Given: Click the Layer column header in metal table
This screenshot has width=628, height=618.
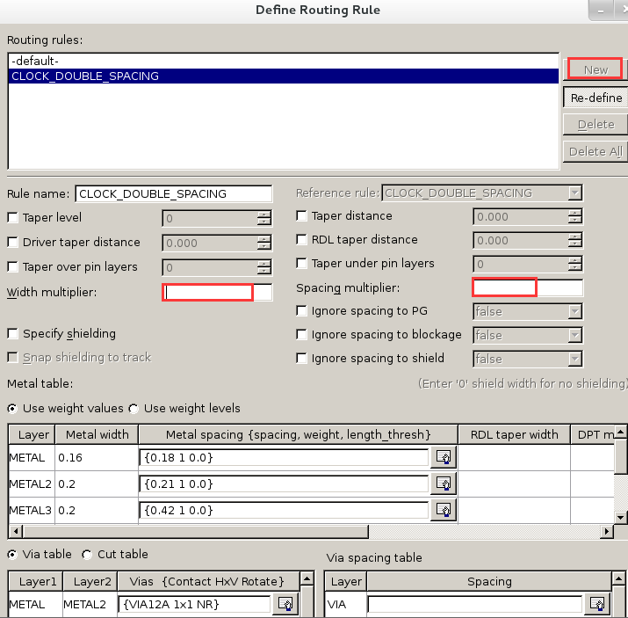Looking at the screenshot, I should point(32,434).
